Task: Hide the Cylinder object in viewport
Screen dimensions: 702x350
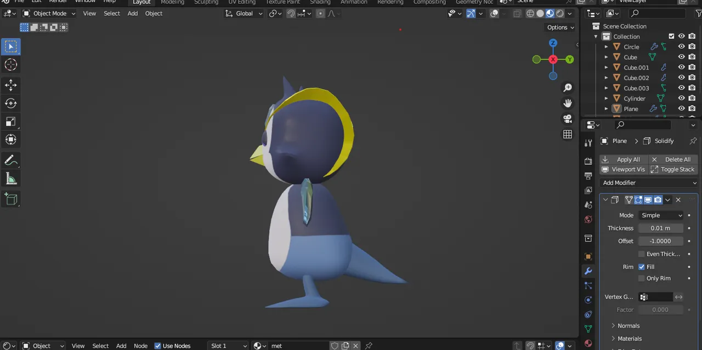Action: tap(682, 99)
